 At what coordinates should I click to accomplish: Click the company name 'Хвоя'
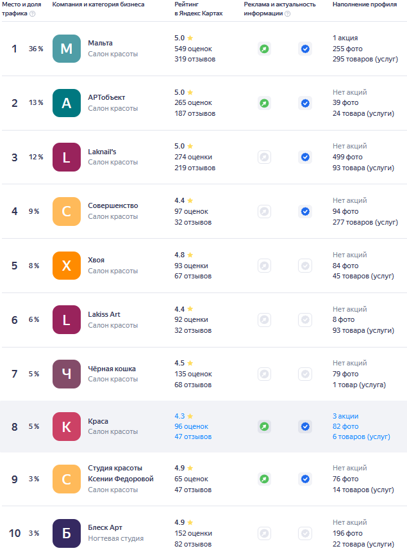(x=96, y=260)
